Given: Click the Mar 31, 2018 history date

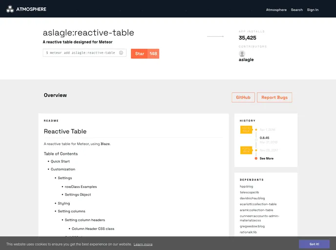Looking at the screenshot, I should click(269, 142).
